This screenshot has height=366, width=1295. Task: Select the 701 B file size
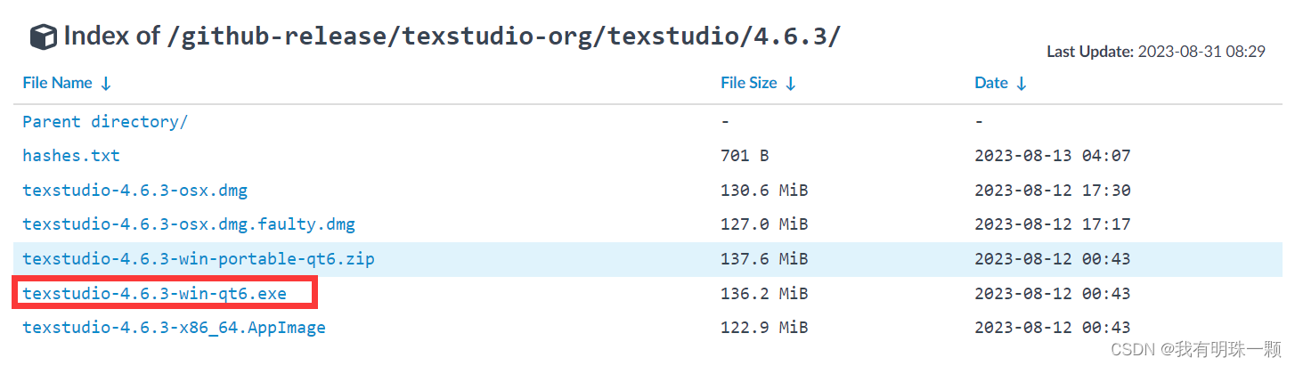coord(745,156)
